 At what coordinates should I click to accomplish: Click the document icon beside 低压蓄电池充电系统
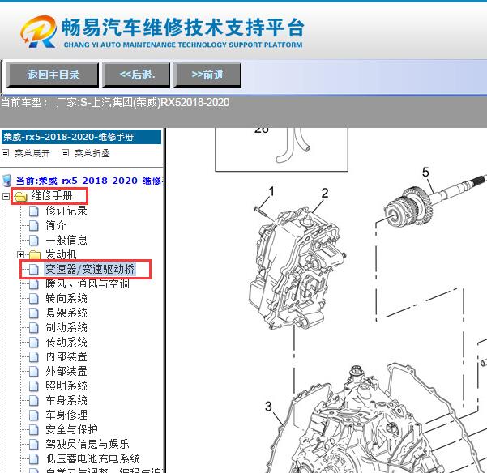pos(34,459)
